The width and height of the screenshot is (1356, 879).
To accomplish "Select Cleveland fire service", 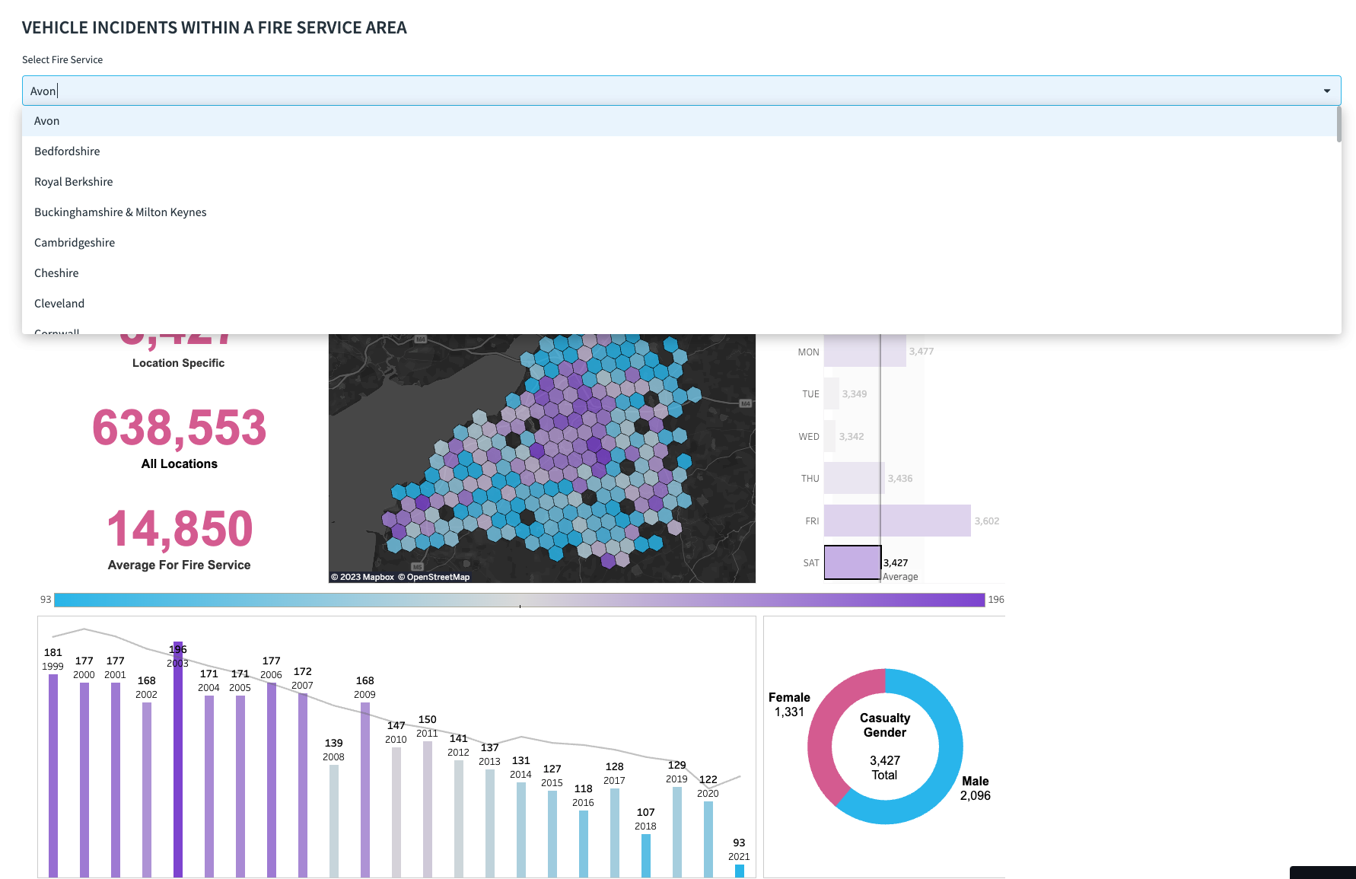I will coord(59,304).
